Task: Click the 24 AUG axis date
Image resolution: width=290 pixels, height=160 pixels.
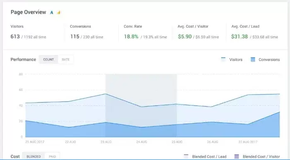Action: pos(142,142)
